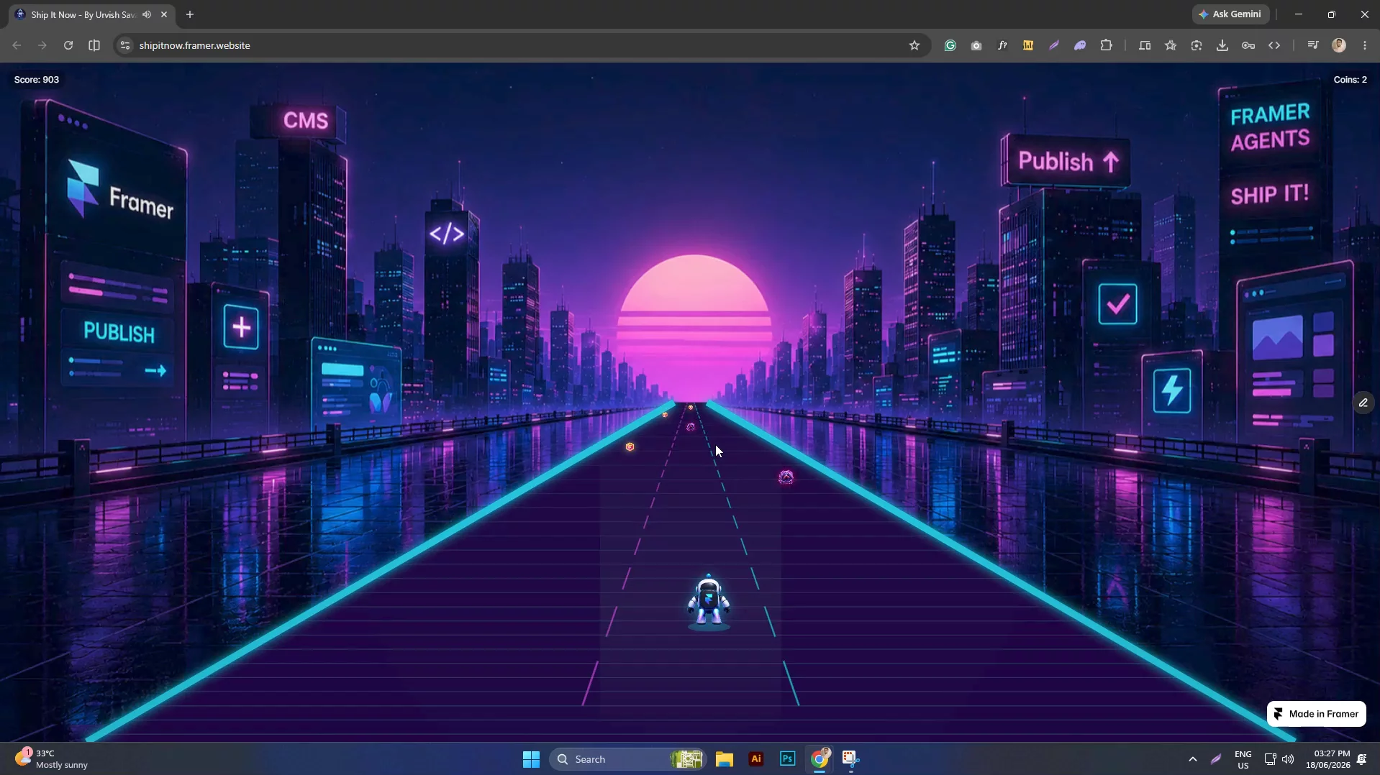
Task: Open the bookmarks star with sparkle icon
Action: 1171,45
